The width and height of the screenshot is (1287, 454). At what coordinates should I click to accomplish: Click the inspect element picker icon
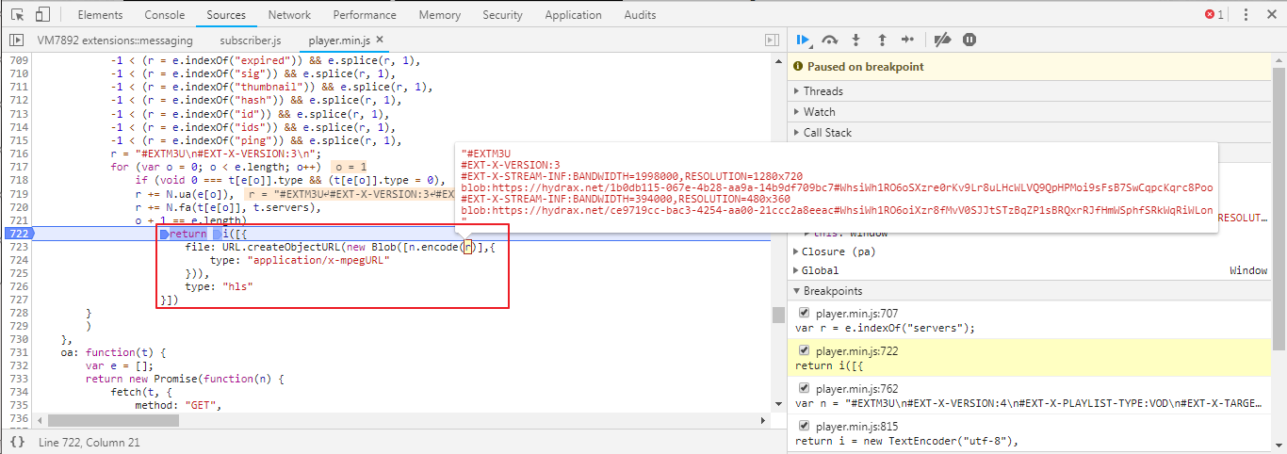(17, 15)
